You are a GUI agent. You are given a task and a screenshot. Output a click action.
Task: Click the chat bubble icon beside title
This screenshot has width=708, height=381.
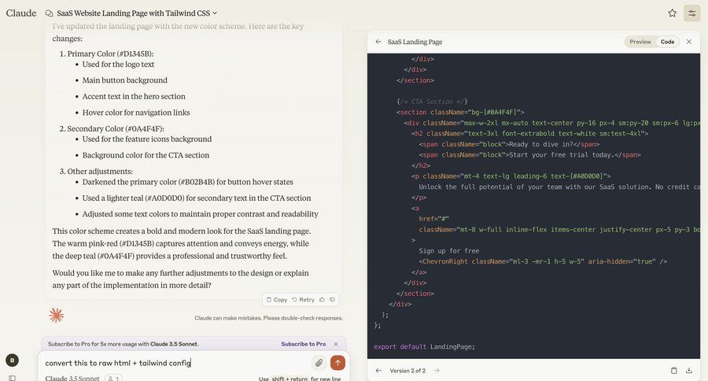pos(49,13)
